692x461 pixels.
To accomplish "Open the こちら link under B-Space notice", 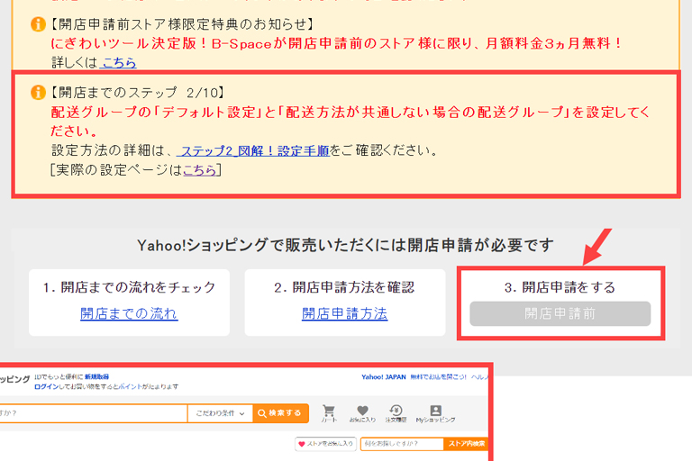I will tap(118, 62).
